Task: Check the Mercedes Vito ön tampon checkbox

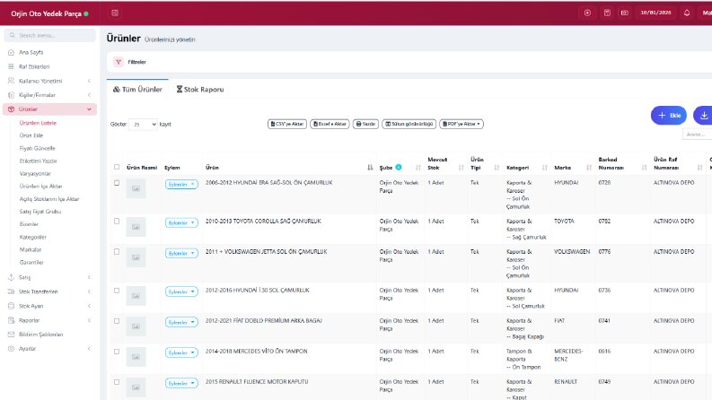Action: [117, 352]
